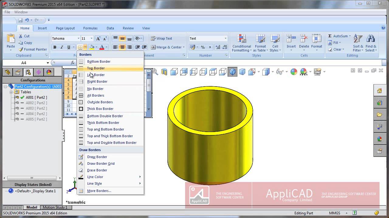
Task: Increase font size with the Grow Font icon
Action: [98, 38]
